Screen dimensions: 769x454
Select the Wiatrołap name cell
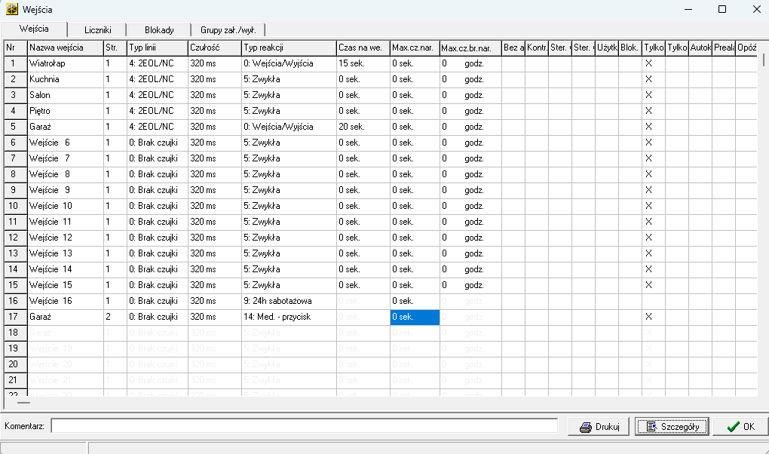(66, 63)
